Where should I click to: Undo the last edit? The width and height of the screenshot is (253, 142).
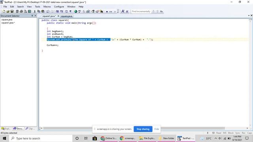pos(48,11)
